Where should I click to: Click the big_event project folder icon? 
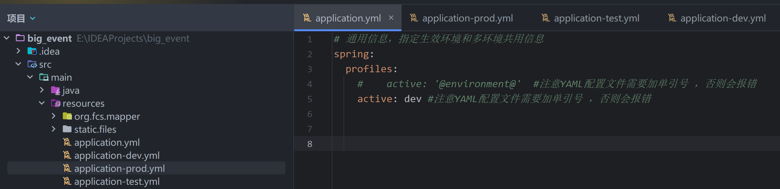click(x=20, y=38)
